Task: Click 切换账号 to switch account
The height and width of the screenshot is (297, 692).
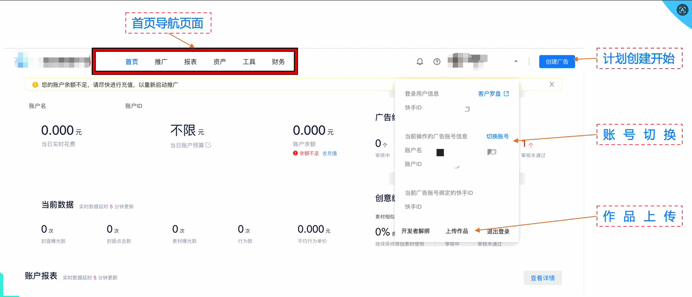Action: [x=498, y=136]
